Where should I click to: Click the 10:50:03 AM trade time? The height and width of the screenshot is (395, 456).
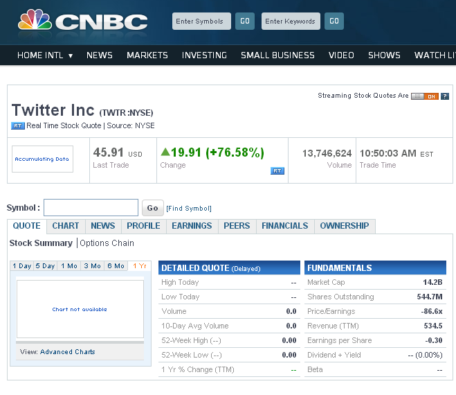388,153
